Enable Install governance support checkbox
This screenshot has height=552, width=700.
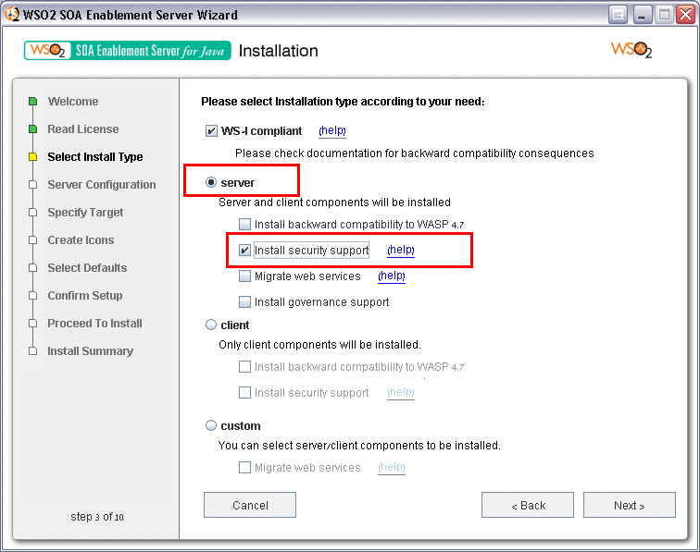(244, 301)
